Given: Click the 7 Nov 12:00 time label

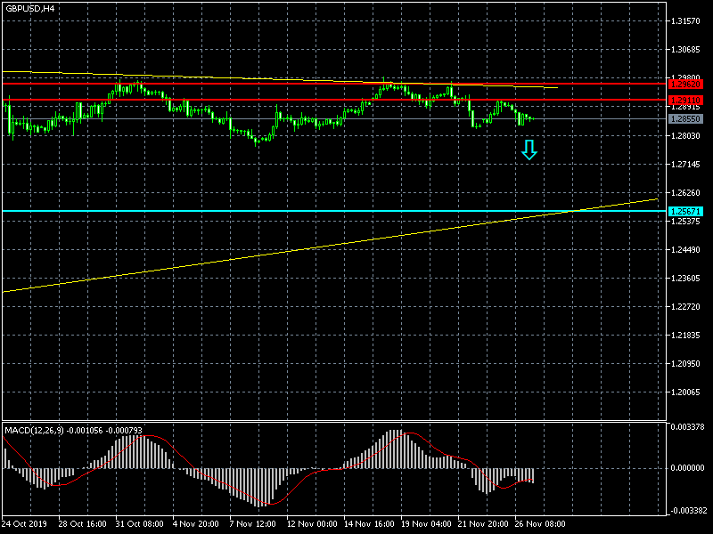Looking at the screenshot, I should [251, 523].
